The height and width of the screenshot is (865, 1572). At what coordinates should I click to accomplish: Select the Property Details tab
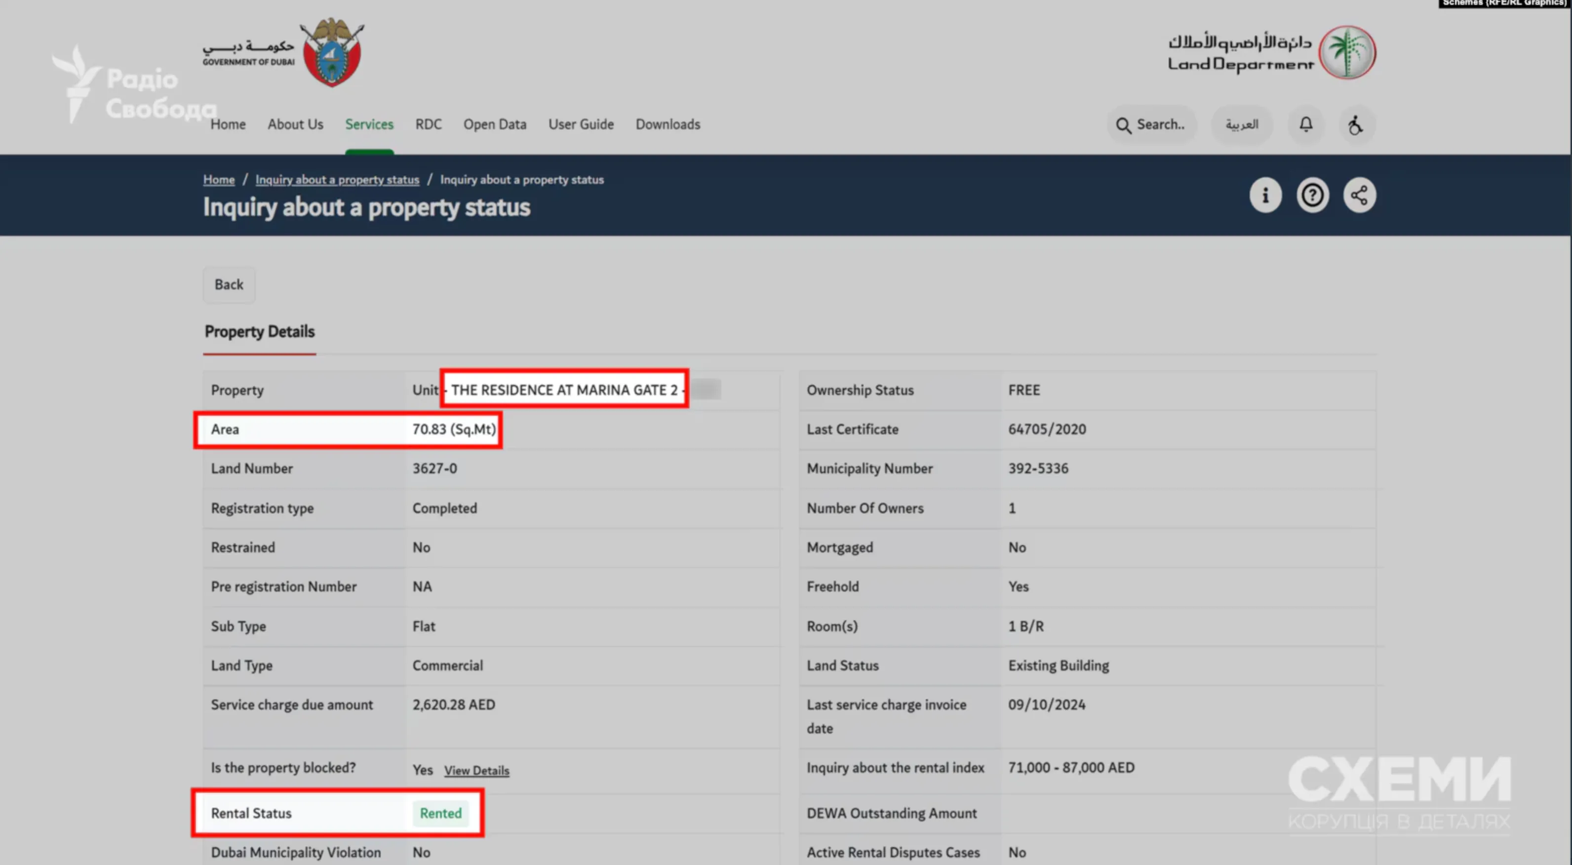259,331
